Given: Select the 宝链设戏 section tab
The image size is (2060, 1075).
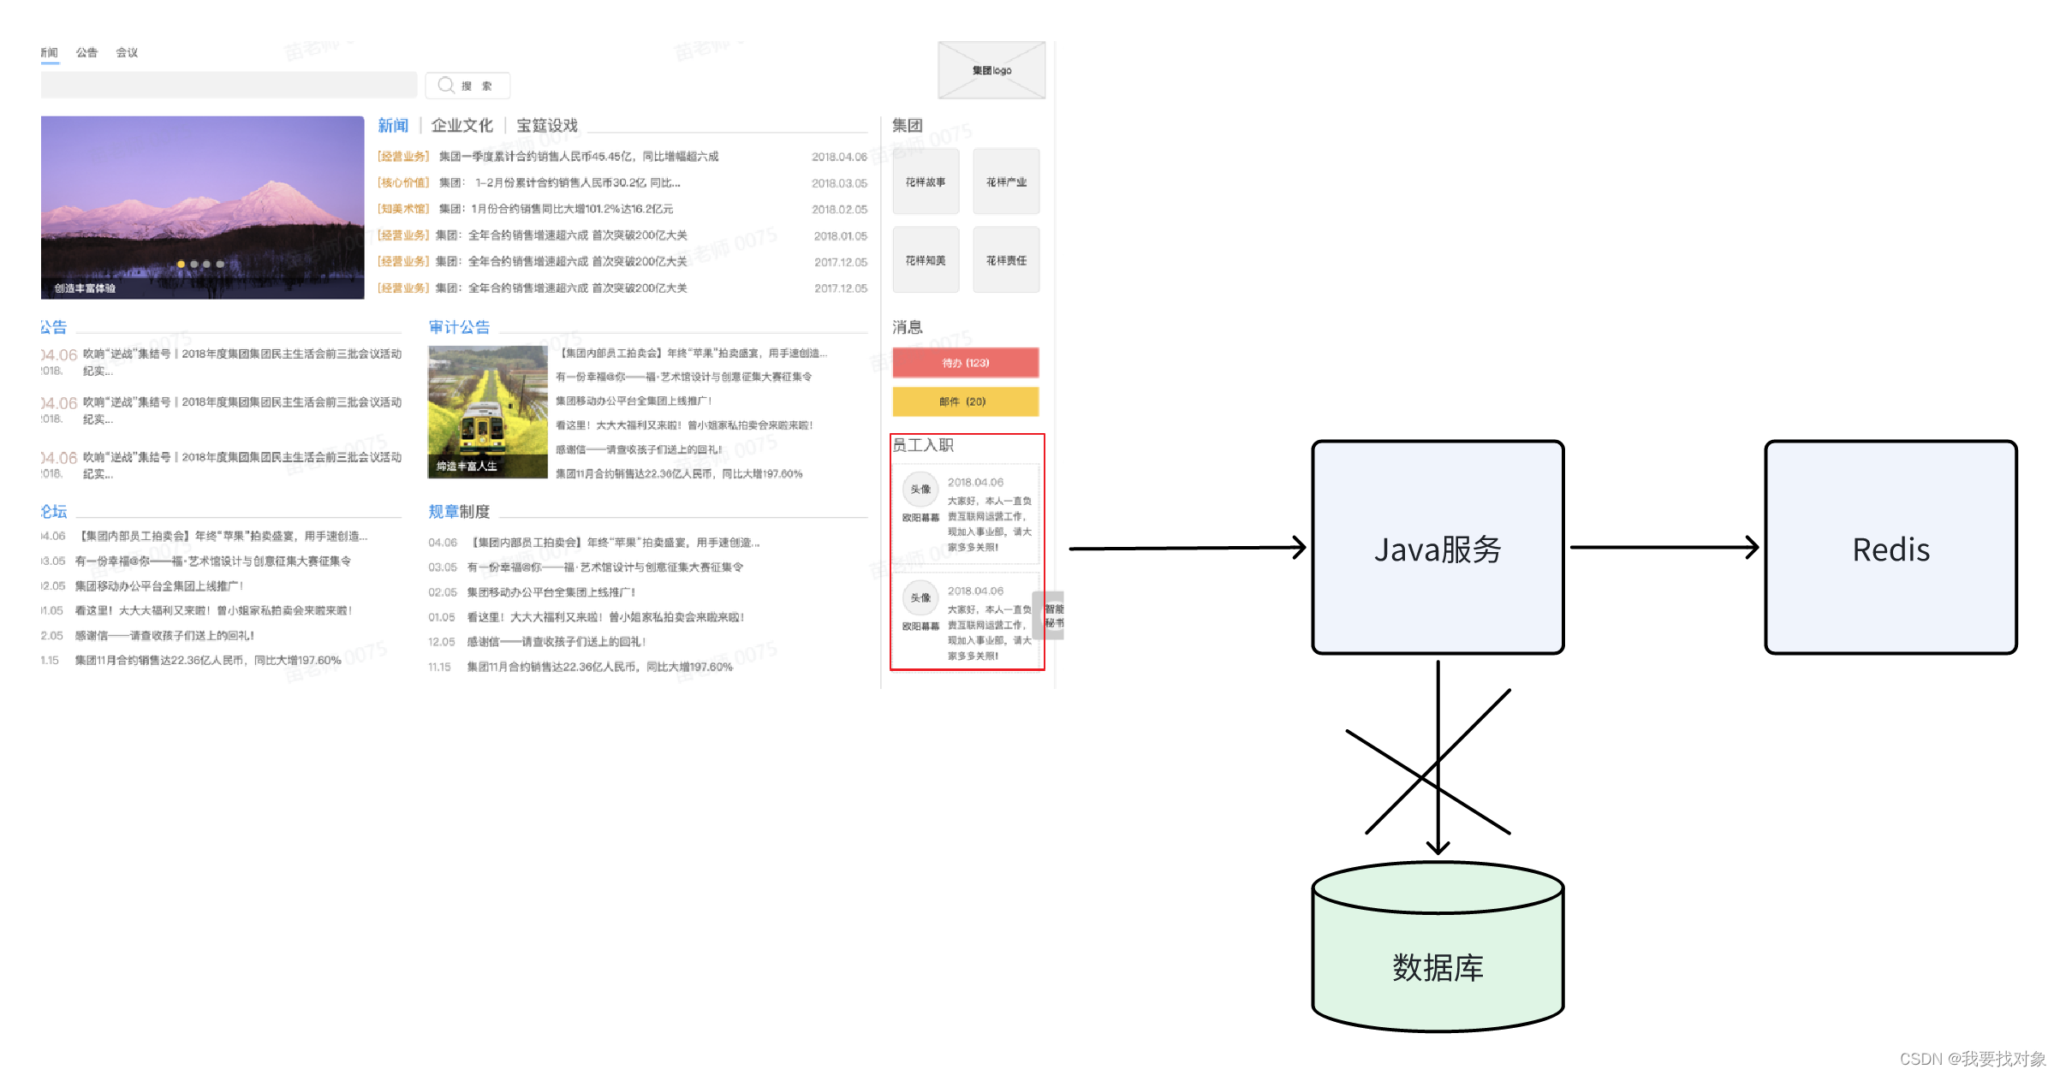Looking at the screenshot, I should 547,125.
